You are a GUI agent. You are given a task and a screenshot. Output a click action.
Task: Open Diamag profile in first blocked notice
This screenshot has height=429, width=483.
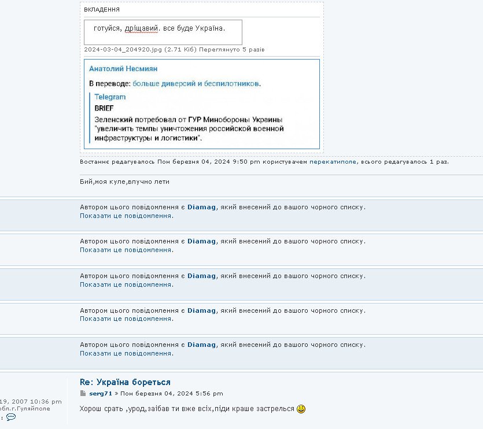[201, 207]
